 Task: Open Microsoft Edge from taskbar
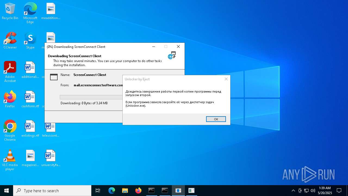[x=112, y=191]
